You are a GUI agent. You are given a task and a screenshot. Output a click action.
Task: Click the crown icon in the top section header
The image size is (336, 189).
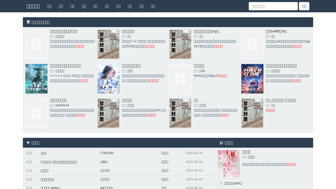coord(28,22)
